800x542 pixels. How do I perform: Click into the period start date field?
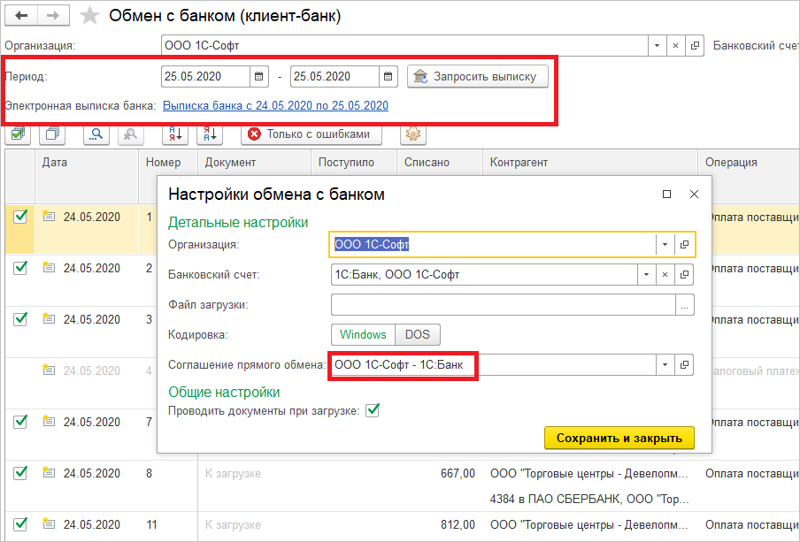click(205, 77)
